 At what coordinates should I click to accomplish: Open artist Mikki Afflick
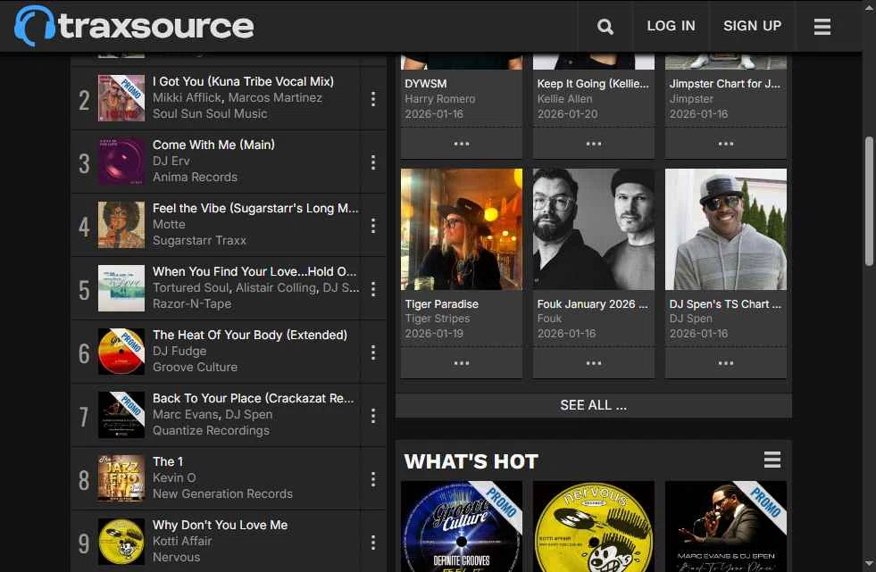pyautogui.click(x=188, y=97)
